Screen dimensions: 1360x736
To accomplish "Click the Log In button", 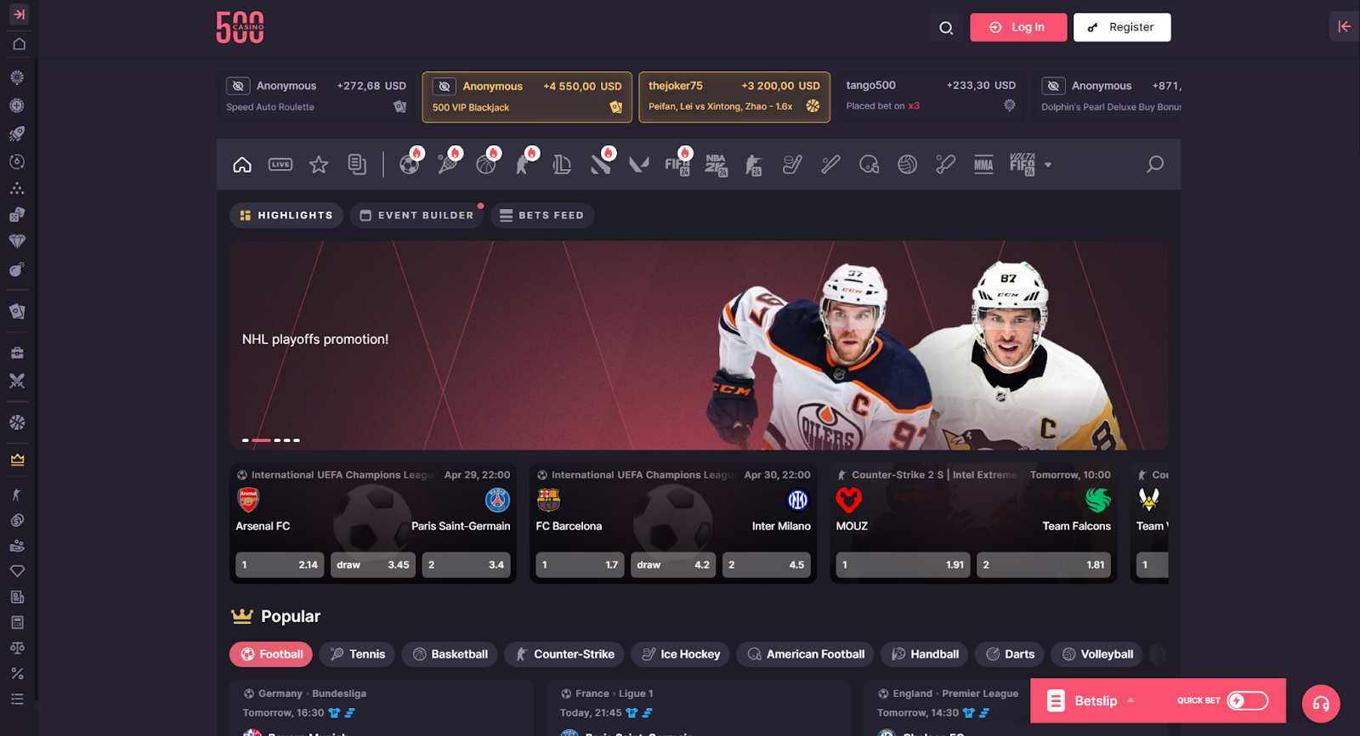I will 1018,27.
